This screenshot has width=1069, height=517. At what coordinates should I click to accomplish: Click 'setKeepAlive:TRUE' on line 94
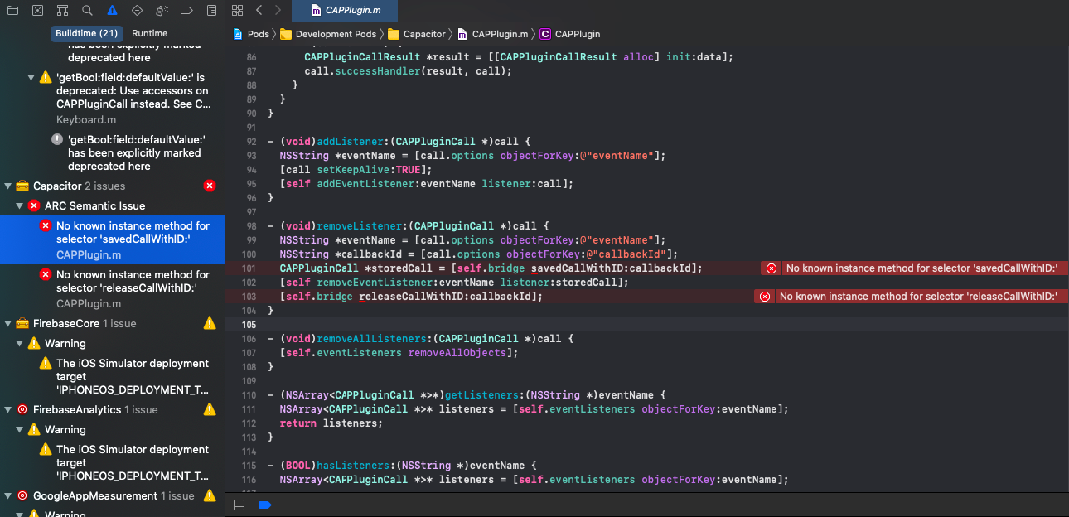[370, 170]
